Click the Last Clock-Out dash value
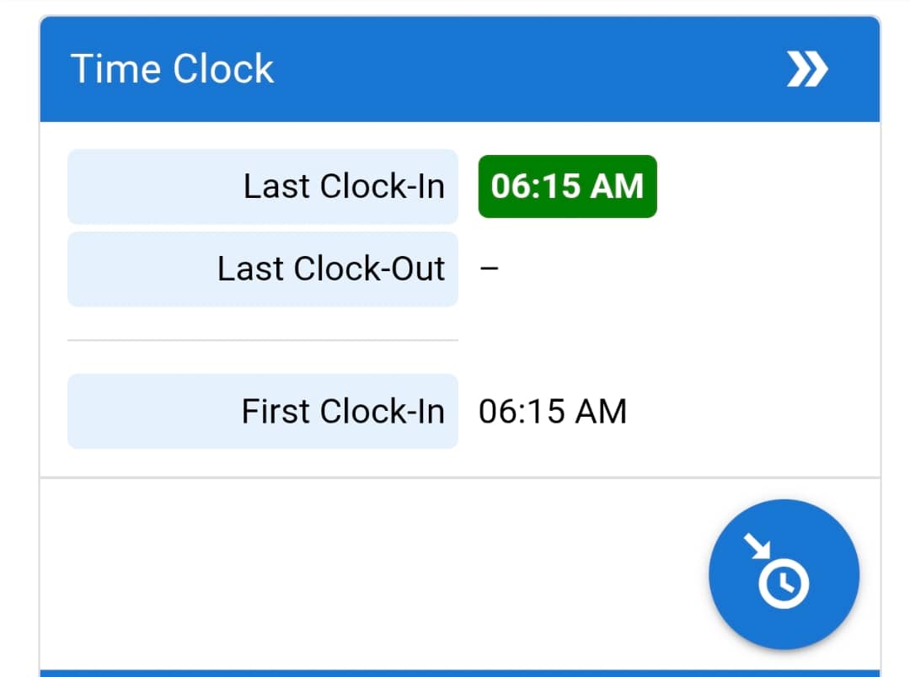The height and width of the screenshot is (677, 910). tap(489, 269)
